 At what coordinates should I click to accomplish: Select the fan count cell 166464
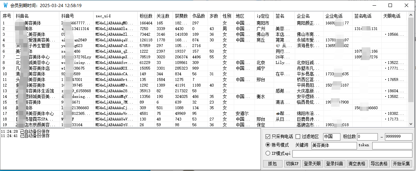pyautogui.click(x=146, y=23)
